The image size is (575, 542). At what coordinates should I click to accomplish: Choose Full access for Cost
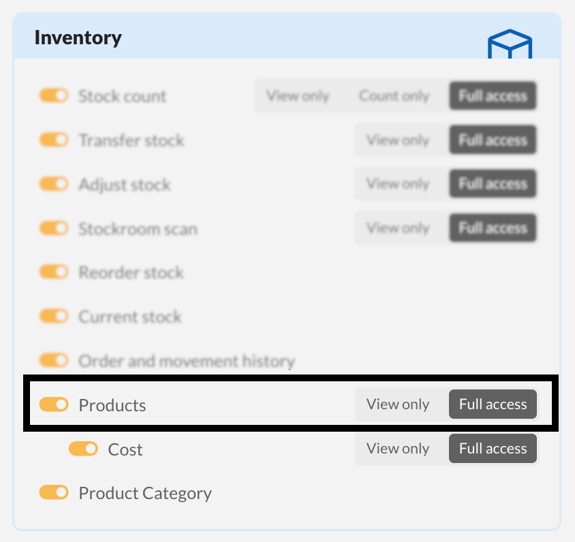493,449
